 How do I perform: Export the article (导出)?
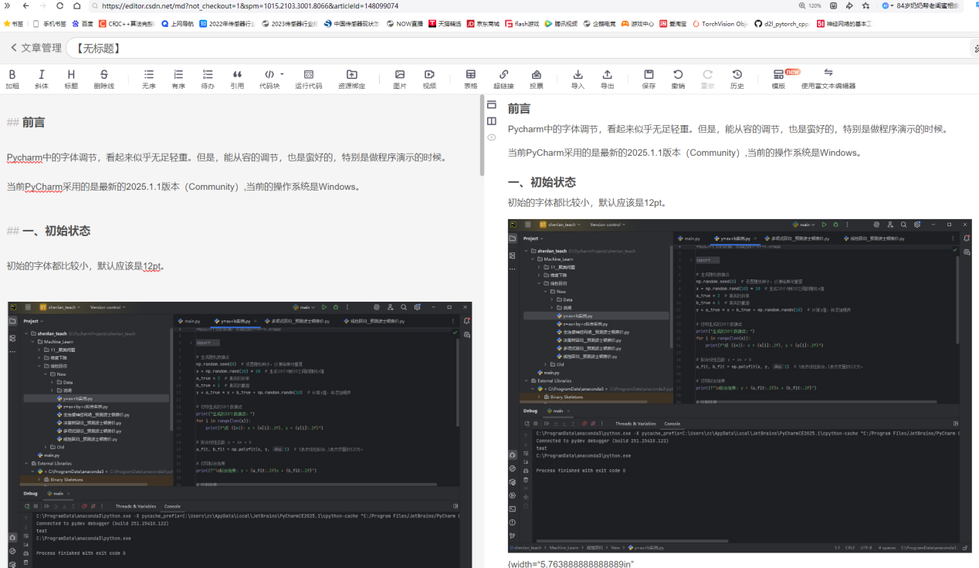[x=608, y=79]
